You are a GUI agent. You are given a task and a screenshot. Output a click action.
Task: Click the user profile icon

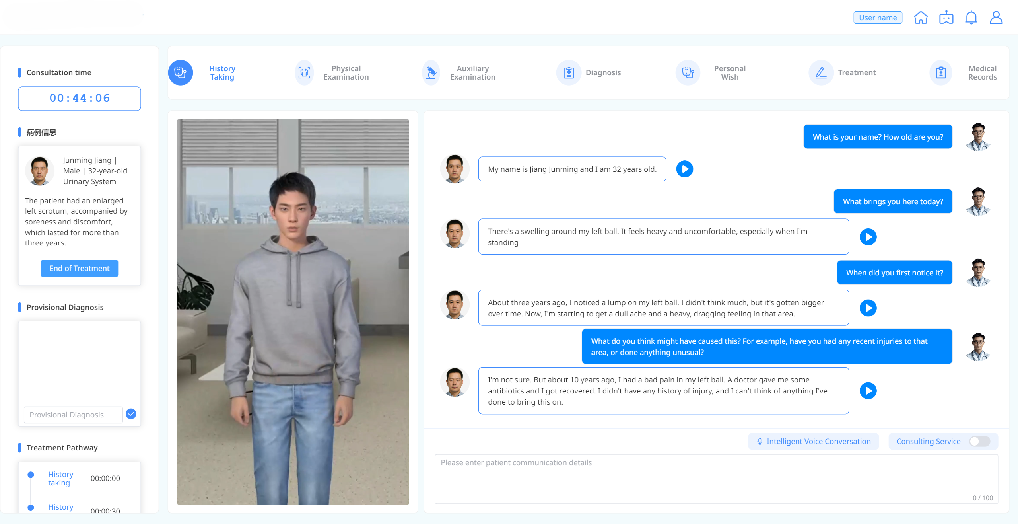[x=996, y=18]
